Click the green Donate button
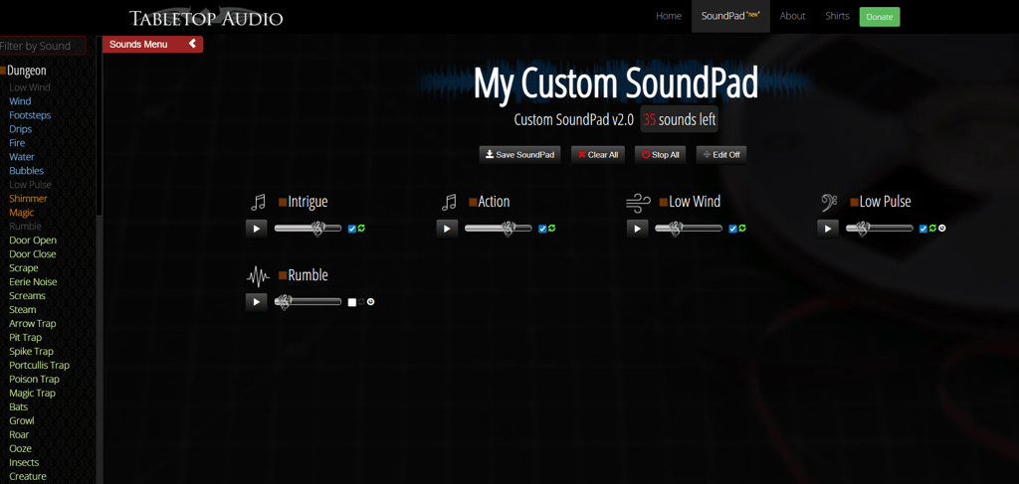This screenshot has width=1019, height=484. pos(880,17)
